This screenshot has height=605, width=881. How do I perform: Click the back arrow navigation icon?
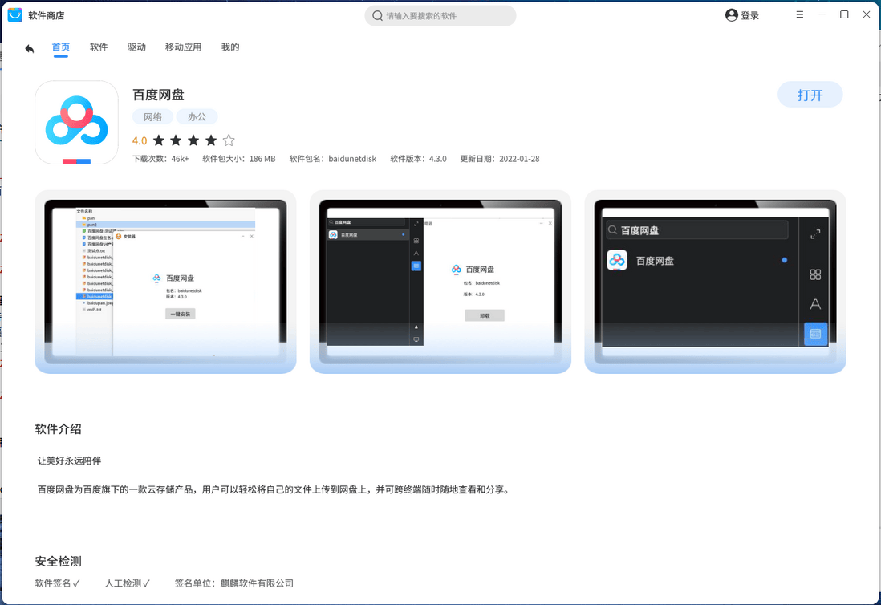(29, 48)
